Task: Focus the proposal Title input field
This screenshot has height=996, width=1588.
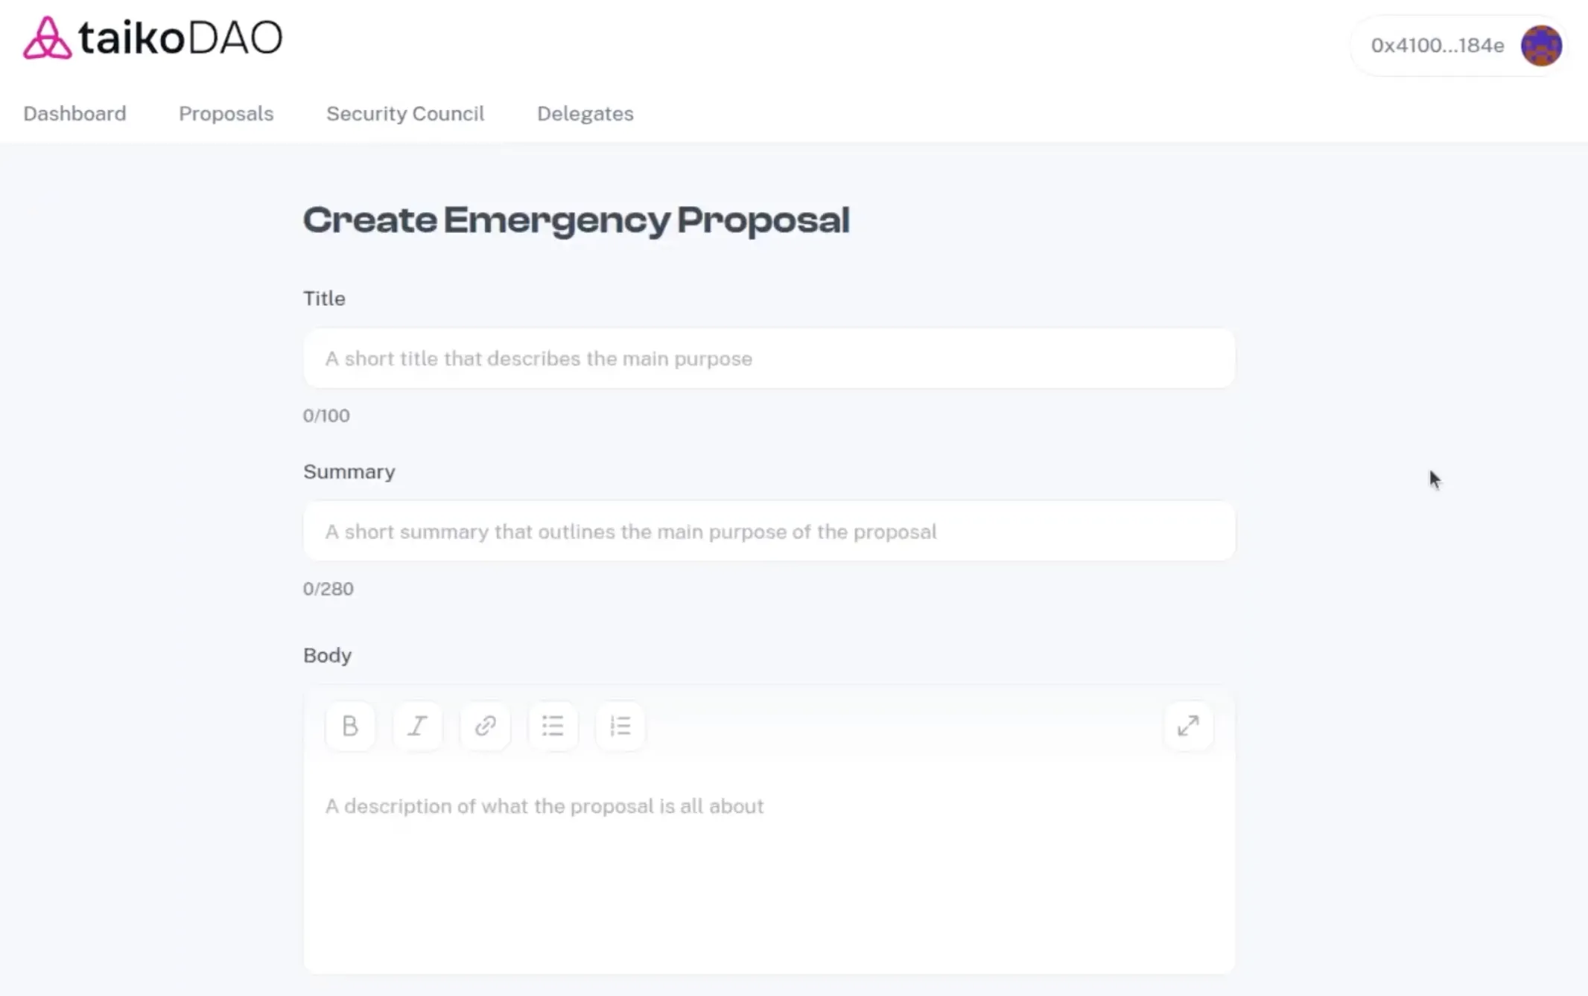Action: 769,358
